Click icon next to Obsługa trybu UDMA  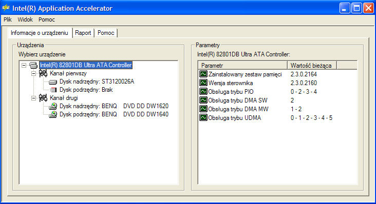[203, 117]
